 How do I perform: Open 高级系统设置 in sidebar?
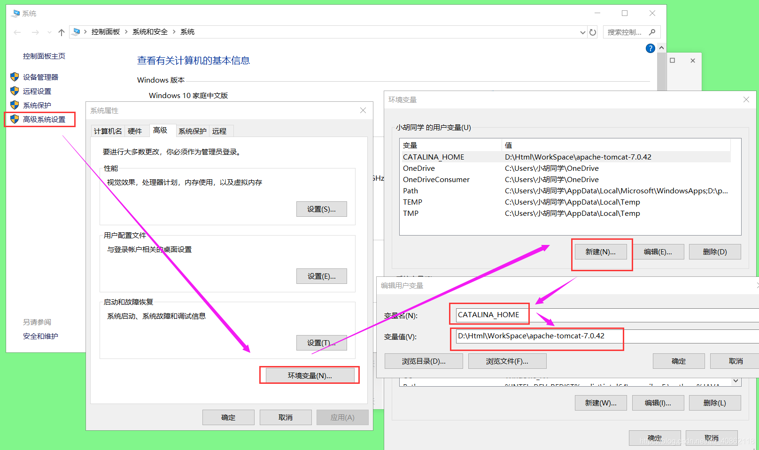(44, 120)
